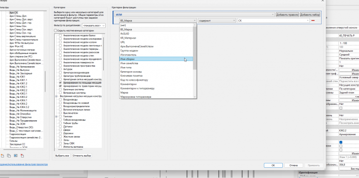
Task: Click the Rename filter icon
Action: tap(15, 156)
